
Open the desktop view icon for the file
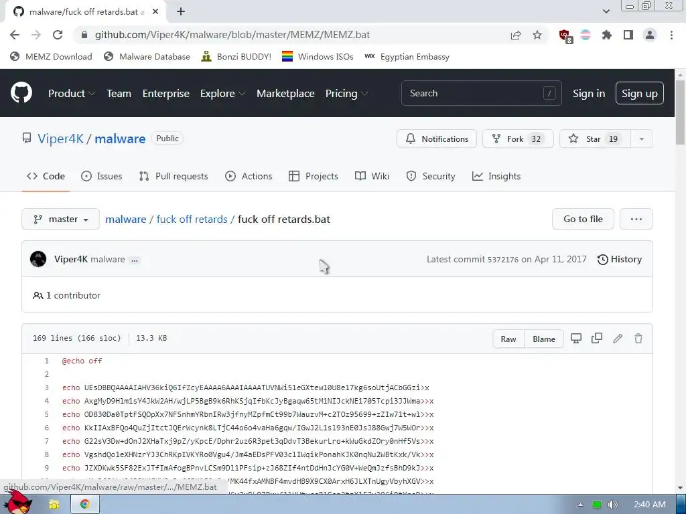(575, 338)
